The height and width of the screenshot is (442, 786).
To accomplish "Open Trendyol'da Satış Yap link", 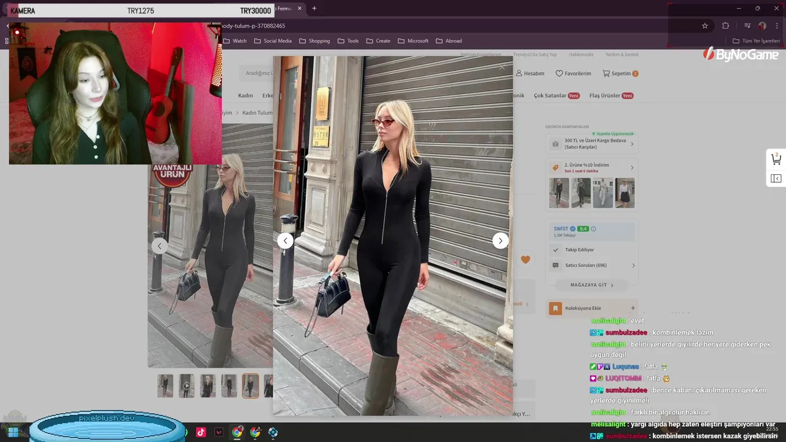I will click(535, 55).
